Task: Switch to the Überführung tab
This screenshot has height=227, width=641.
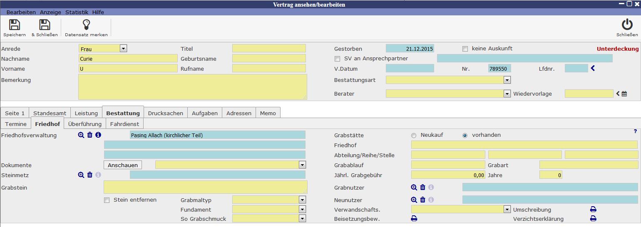Action: click(x=85, y=124)
